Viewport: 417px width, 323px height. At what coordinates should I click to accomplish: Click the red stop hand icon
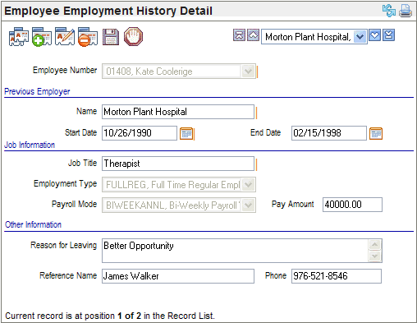(133, 36)
